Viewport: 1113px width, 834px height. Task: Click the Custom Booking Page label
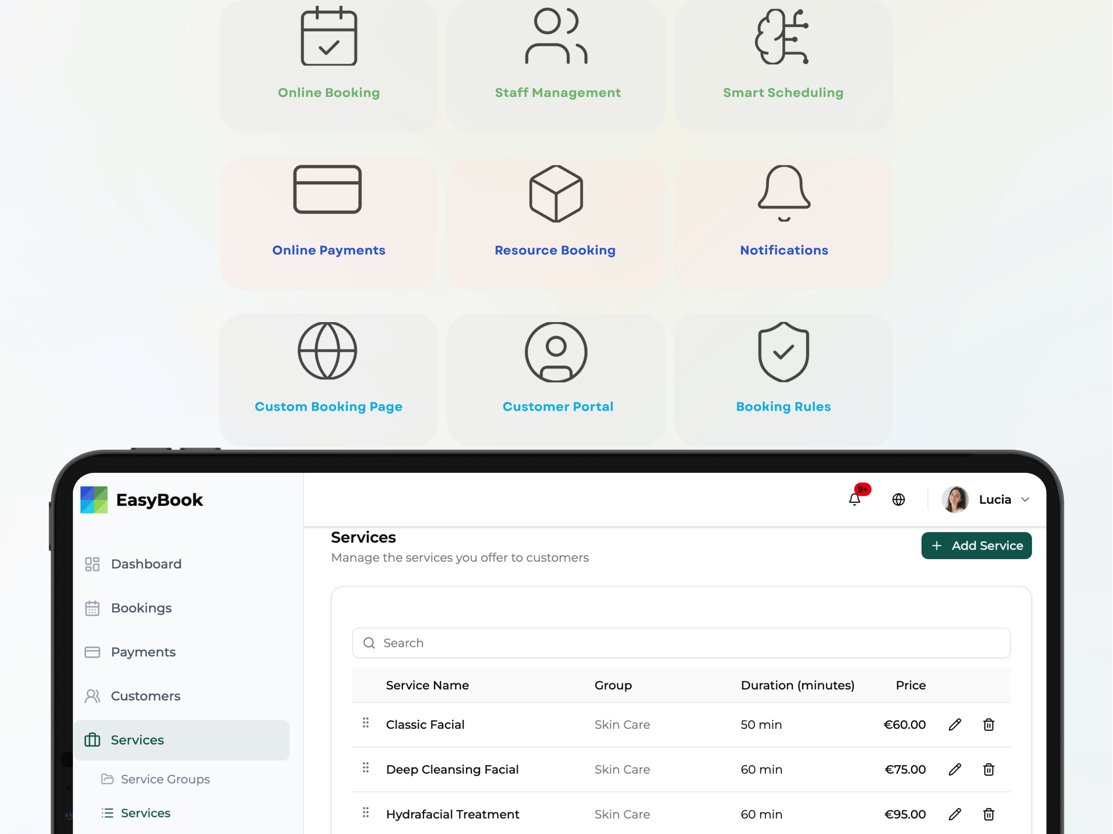click(329, 406)
